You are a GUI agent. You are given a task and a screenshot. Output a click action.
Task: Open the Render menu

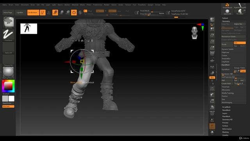click(107, 5)
